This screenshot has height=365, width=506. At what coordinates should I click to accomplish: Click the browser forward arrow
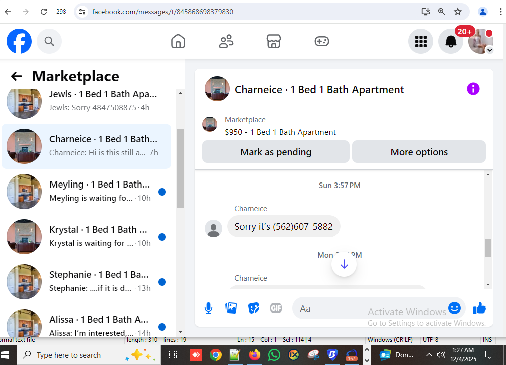click(x=26, y=12)
